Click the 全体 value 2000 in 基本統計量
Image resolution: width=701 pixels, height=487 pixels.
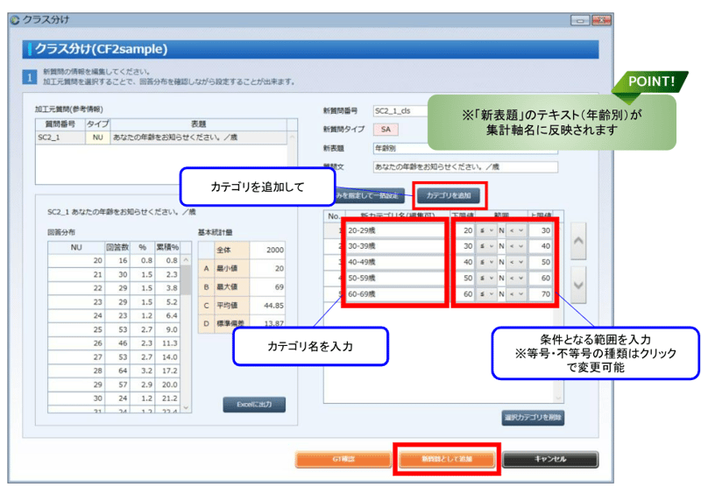pyautogui.click(x=267, y=251)
